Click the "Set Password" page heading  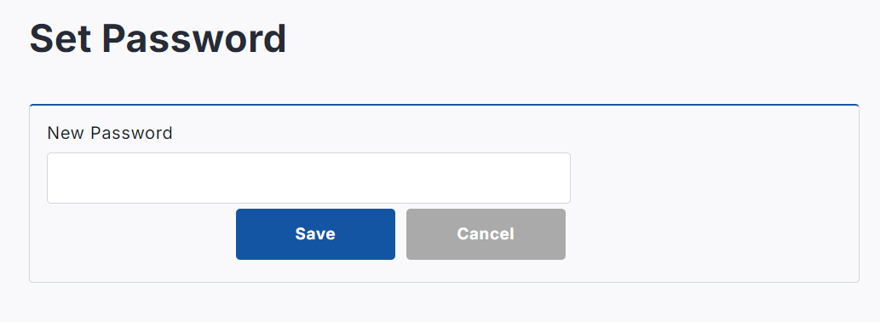pos(158,38)
